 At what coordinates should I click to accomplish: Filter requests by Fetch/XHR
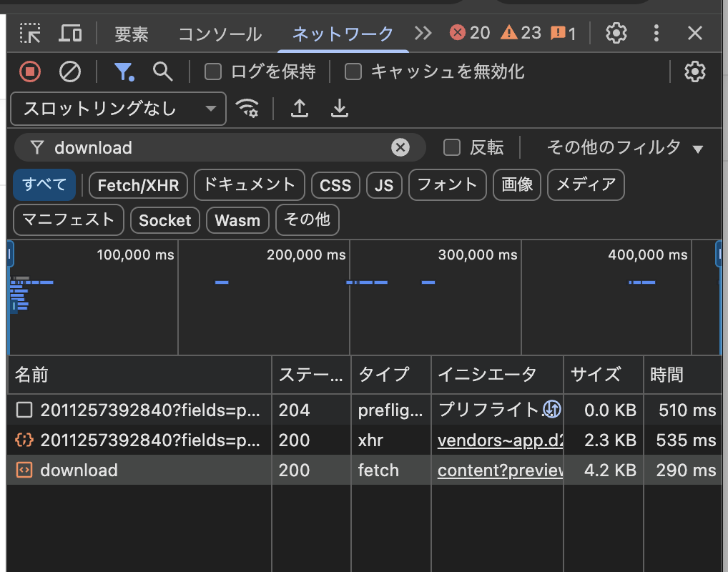[x=138, y=185]
